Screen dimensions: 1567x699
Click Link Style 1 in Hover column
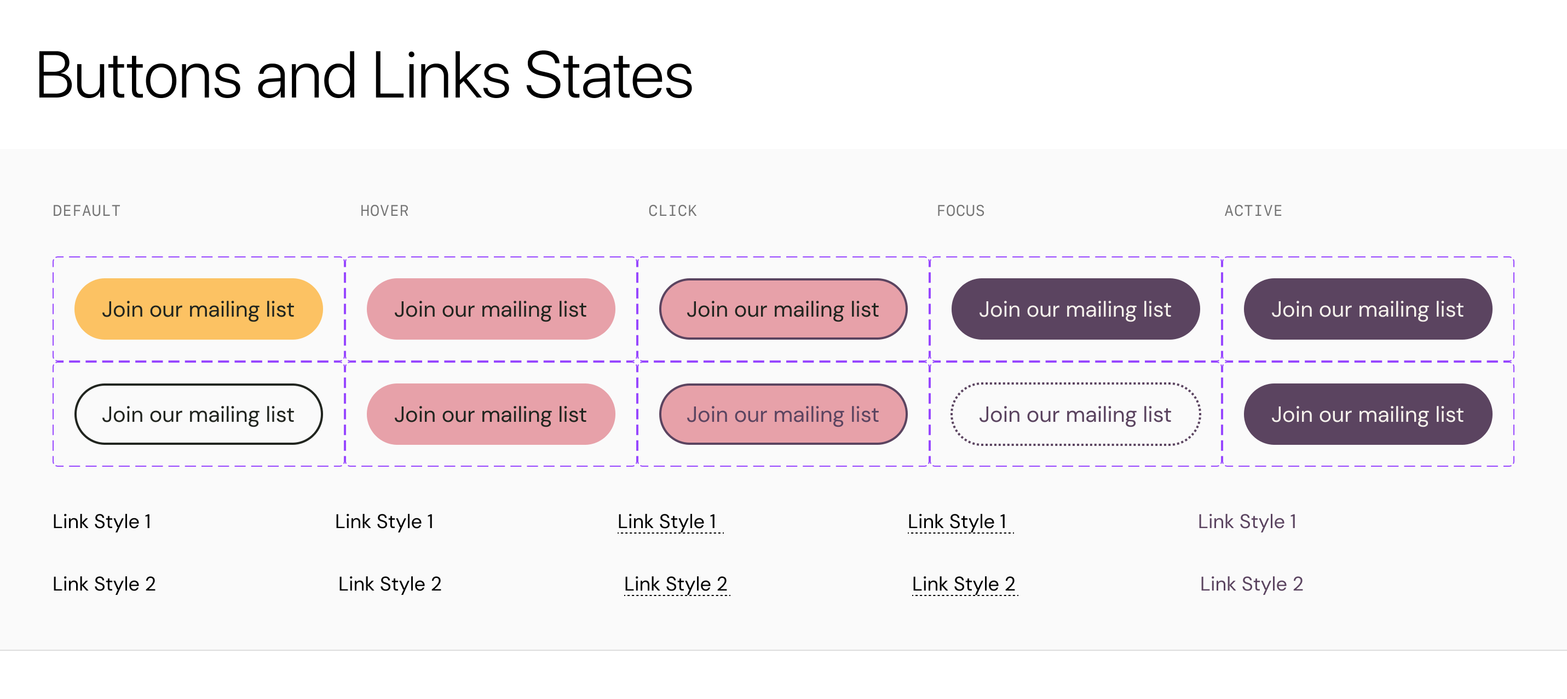coord(384,521)
